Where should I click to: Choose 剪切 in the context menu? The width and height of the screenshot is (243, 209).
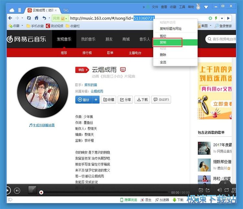point(175,36)
